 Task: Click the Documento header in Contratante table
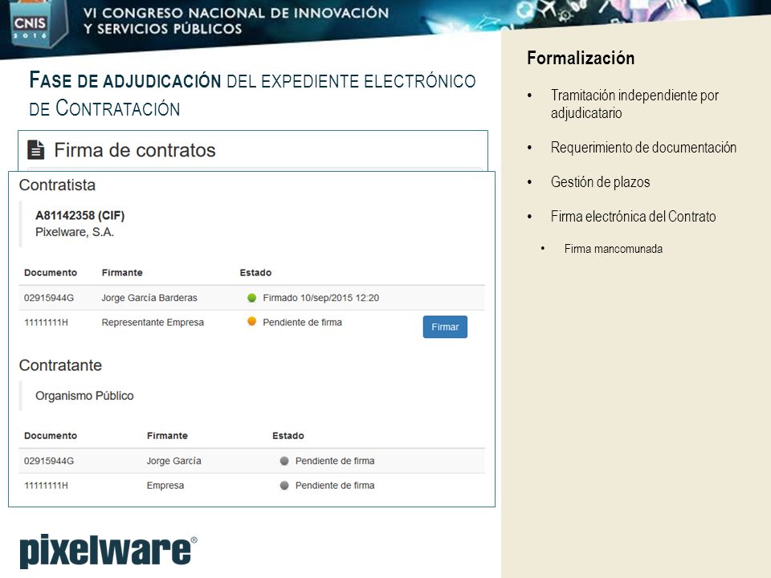[51, 436]
